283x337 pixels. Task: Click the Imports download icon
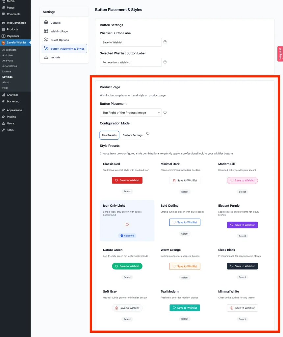[46, 57]
